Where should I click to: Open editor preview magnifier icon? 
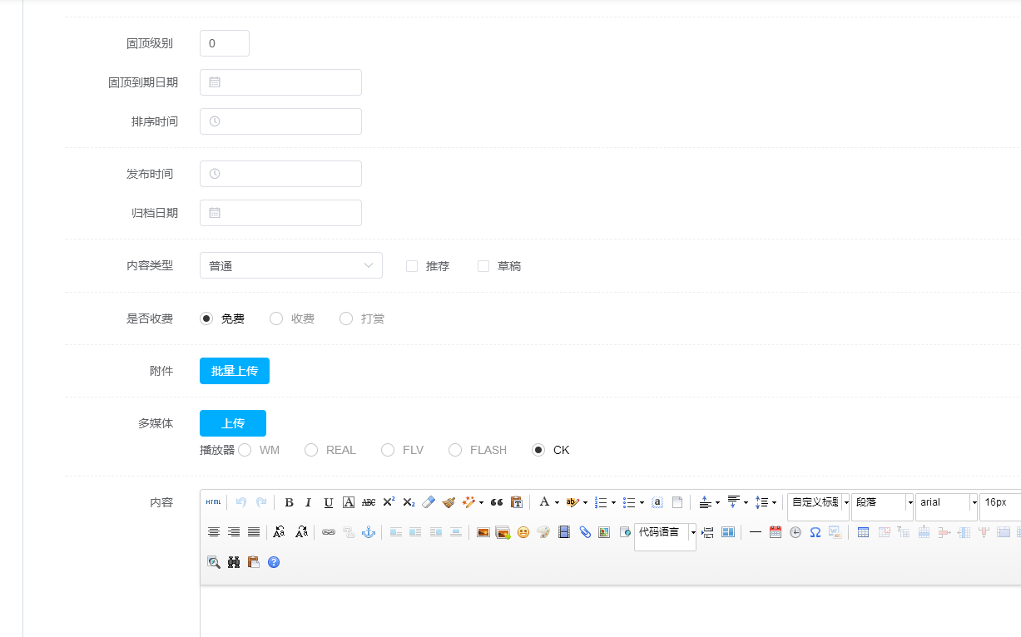(x=214, y=562)
